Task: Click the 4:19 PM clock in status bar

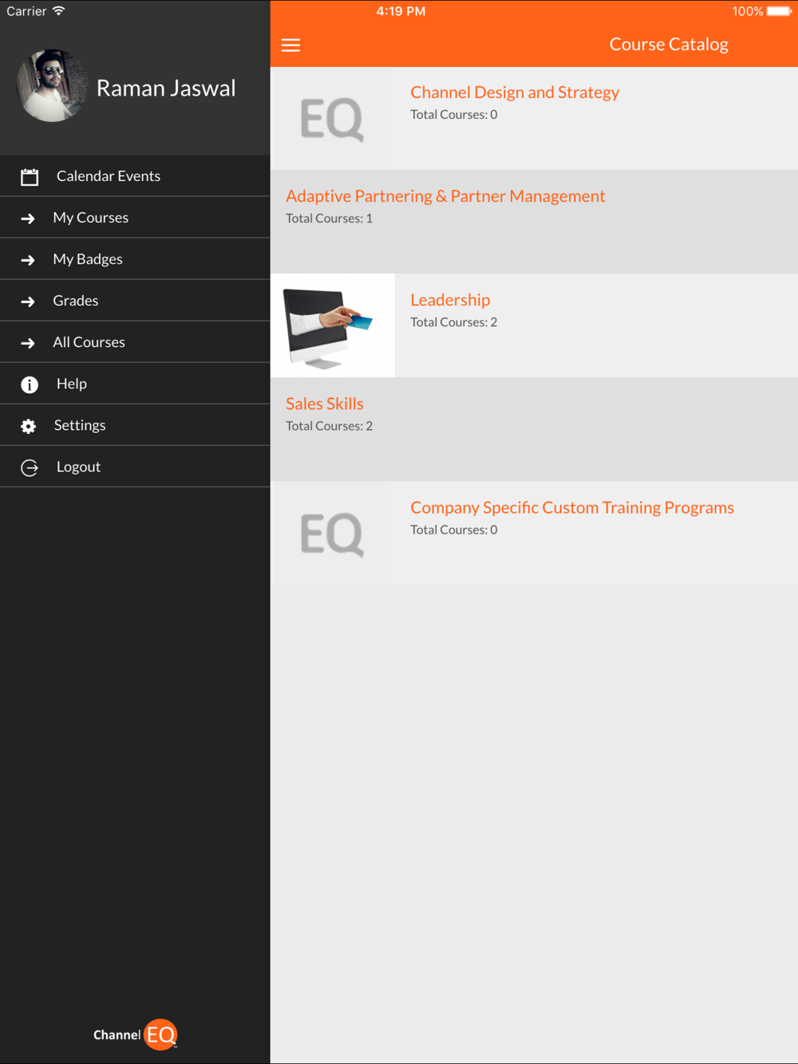Action: pyautogui.click(x=401, y=11)
